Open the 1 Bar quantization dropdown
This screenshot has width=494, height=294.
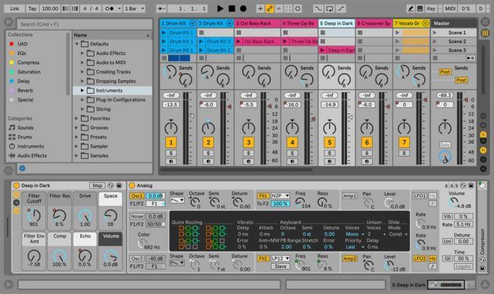tap(134, 8)
